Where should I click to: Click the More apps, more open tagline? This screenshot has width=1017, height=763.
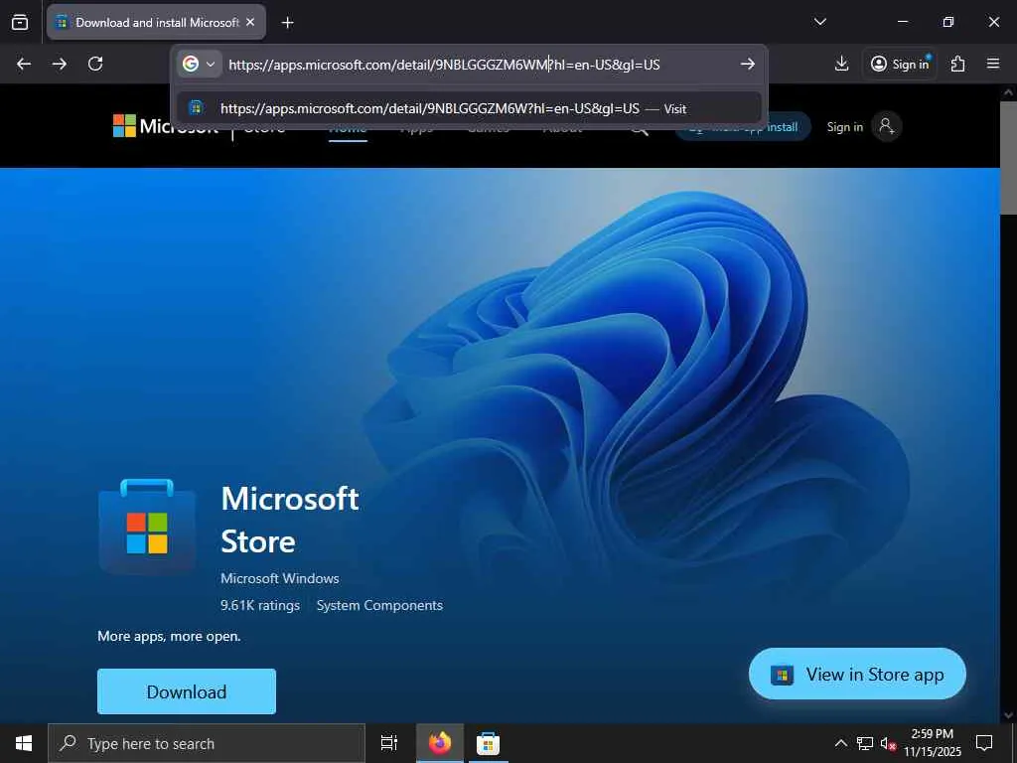tap(169, 637)
